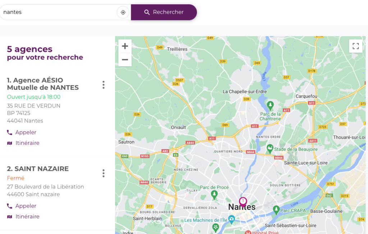Click Appeler link for Agence AÉSIO Nantes
Screen dimensions: 368x234
click(x=26, y=132)
